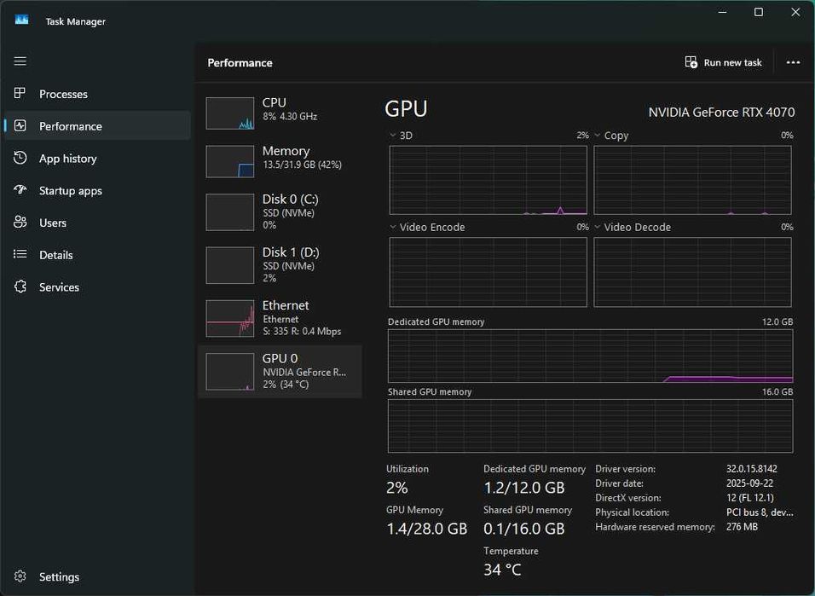Click the Users people icon
Image resolution: width=815 pixels, height=596 pixels.
[x=20, y=223]
